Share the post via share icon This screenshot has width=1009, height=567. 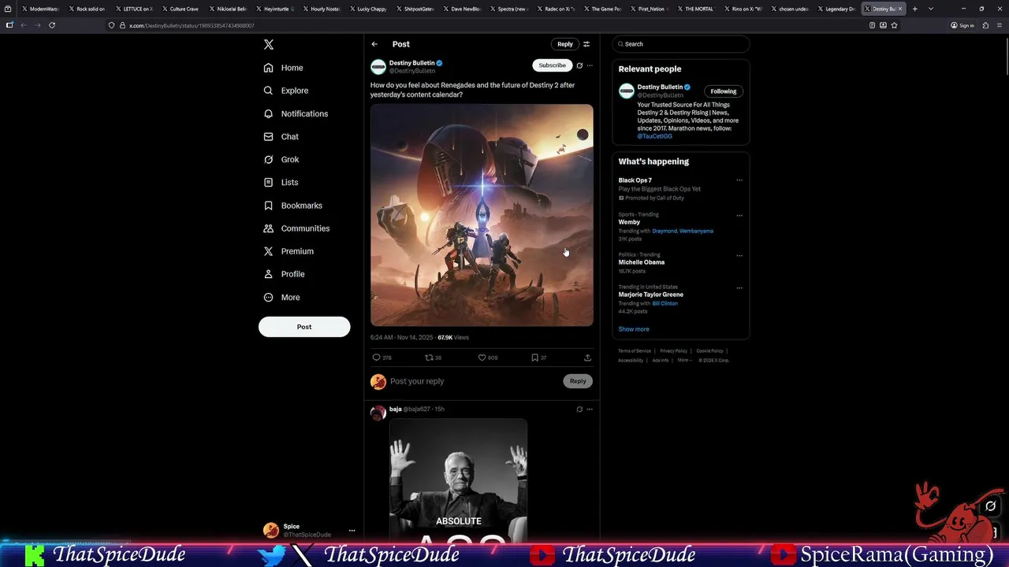[x=587, y=358]
